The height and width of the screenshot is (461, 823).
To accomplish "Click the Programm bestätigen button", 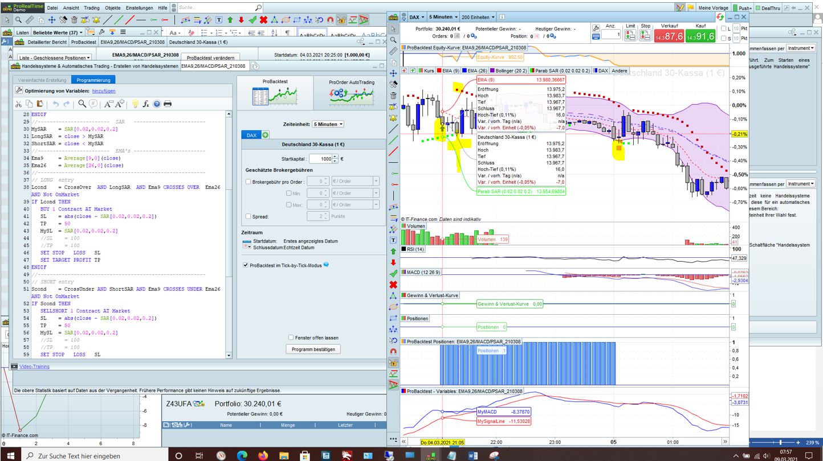I will (313, 349).
